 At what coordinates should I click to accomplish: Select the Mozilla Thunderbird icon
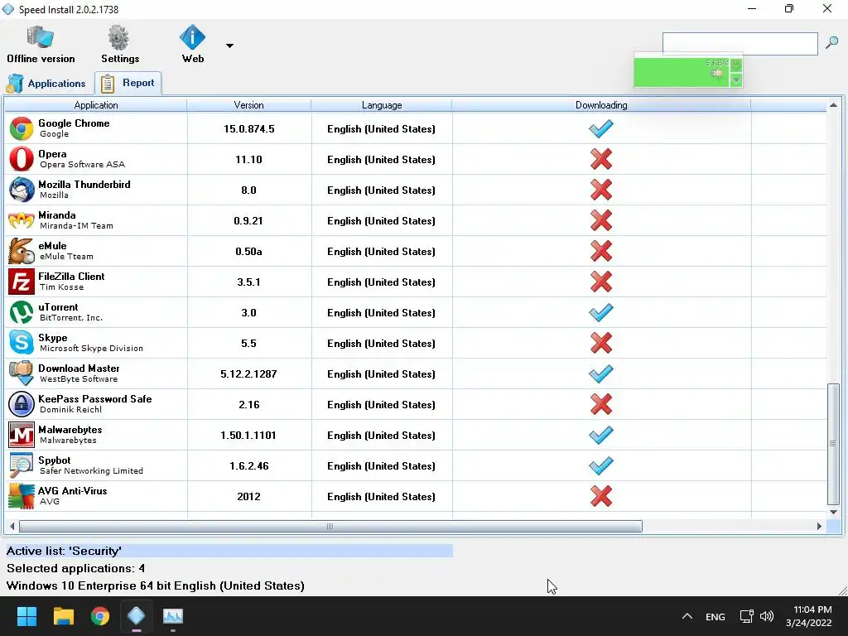point(21,190)
